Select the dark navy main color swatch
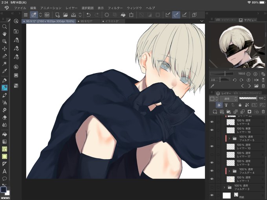Image resolution: width=267 pixels, height=200 pixels. pos(4,189)
